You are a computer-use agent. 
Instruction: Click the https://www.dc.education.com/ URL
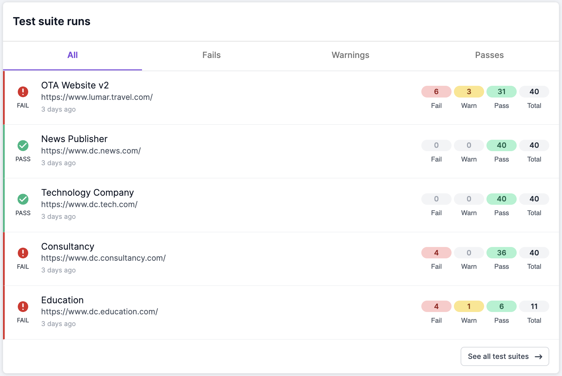pyautogui.click(x=100, y=312)
